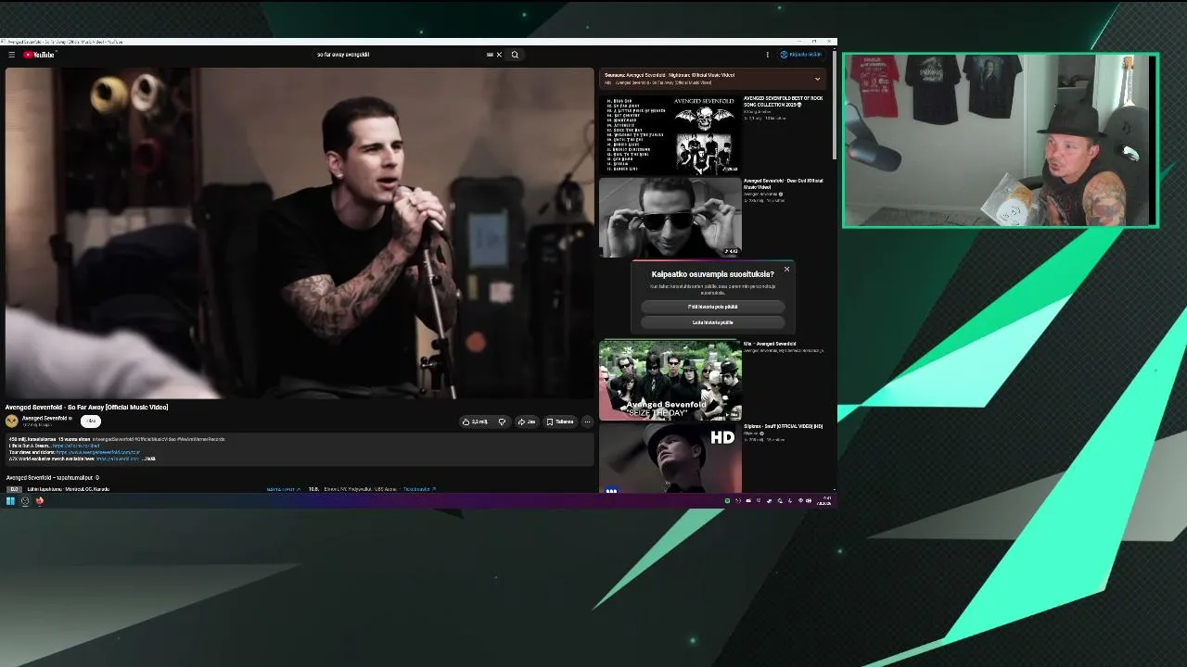Image resolution: width=1187 pixels, height=667 pixels.
Task: Open the Avenged Sevenfold channel name
Action: click(45, 418)
